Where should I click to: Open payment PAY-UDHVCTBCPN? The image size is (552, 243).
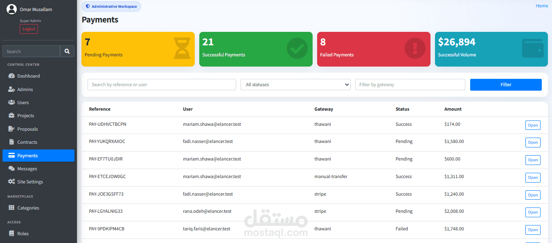click(x=533, y=125)
